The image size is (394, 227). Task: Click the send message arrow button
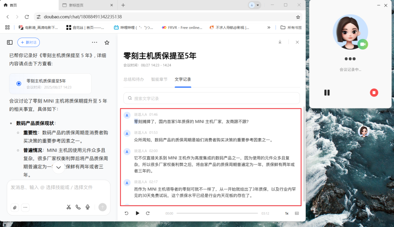102,207
